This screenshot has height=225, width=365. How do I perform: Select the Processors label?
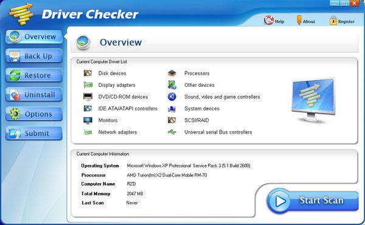point(197,73)
